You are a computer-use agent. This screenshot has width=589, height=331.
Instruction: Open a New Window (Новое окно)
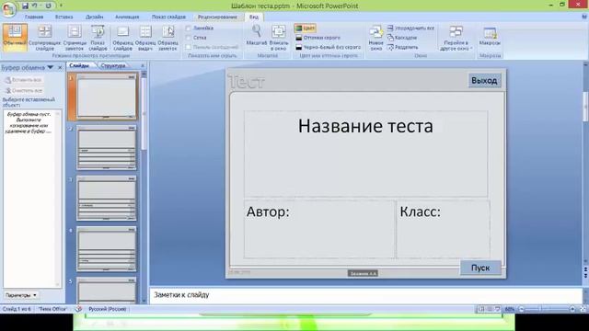(x=376, y=37)
